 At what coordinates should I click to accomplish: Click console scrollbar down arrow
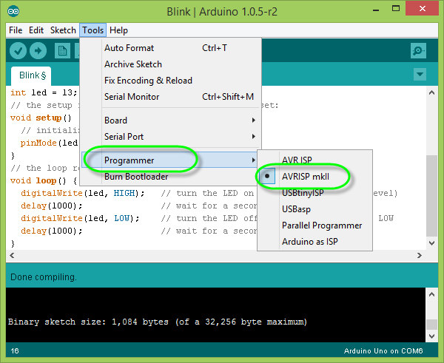432,336
